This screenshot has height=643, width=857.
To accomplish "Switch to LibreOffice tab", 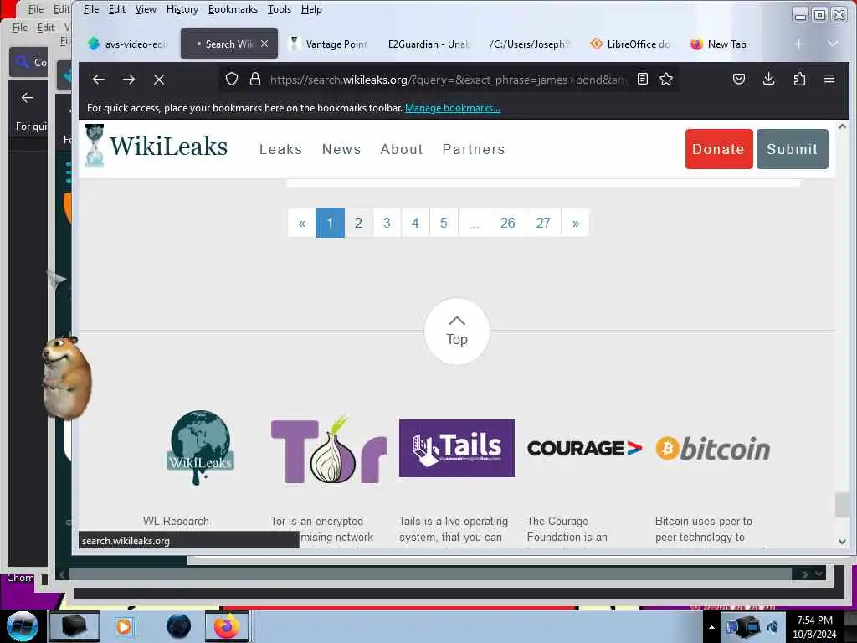I will click(x=630, y=44).
